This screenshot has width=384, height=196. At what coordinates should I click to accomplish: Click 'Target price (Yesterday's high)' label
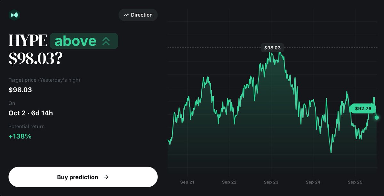point(44,80)
